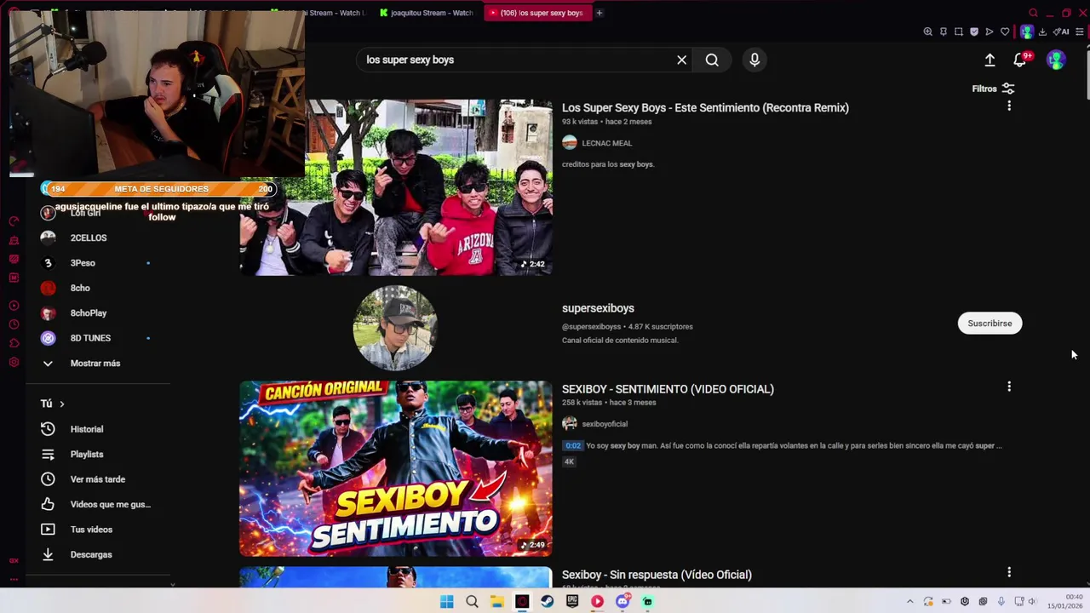1090x613 pixels.
Task: Click the magnifier search button beside the query
Action: click(x=712, y=60)
